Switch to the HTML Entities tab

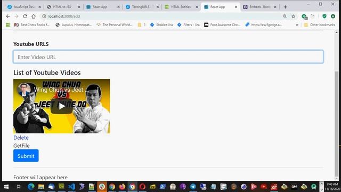click(x=181, y=7)
